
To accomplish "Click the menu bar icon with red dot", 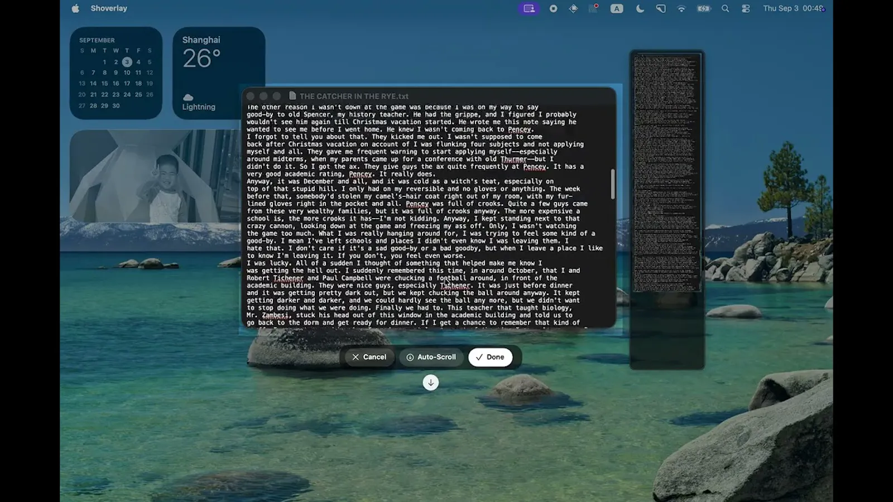I will (x=594, y=8).
